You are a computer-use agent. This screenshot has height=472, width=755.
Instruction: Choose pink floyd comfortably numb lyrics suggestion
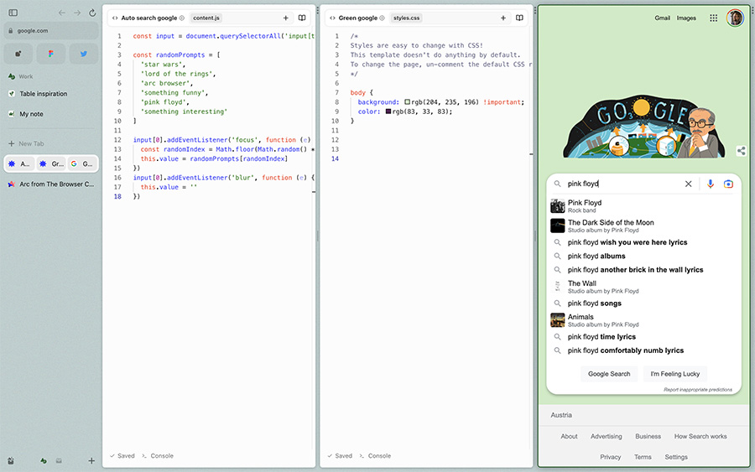pyautogui.click(x=644, y=350)
